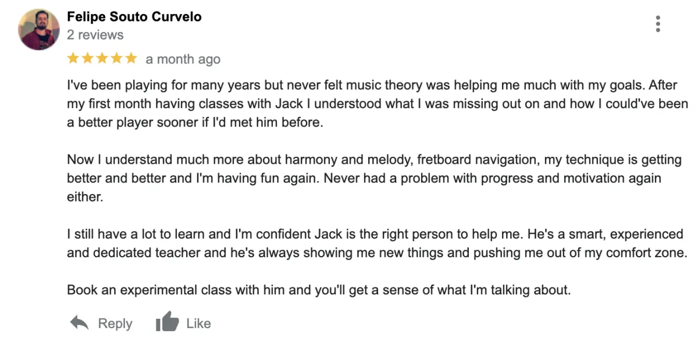The image size is (698, 356).
Task: Click the Reply arrow icon
Action: (x=79, y=323)
